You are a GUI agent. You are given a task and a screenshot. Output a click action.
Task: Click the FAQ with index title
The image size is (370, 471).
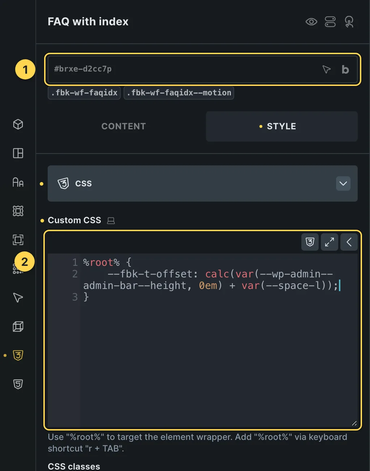pyautogui.click(x=88, y=22)
